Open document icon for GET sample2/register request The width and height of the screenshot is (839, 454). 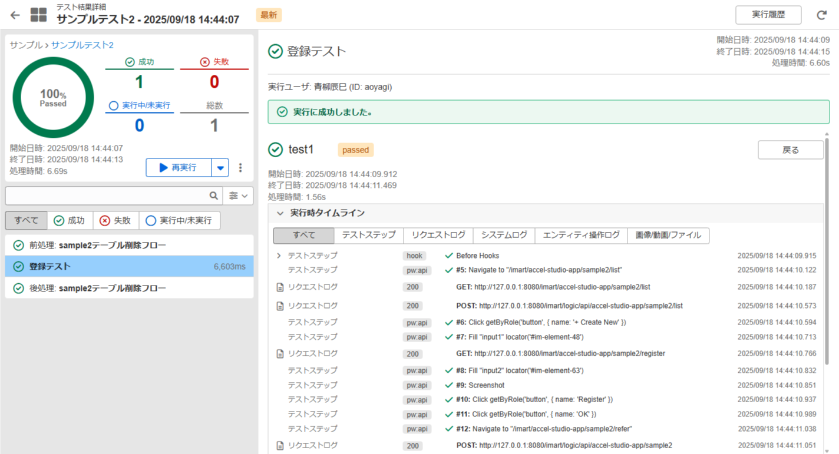280,354
